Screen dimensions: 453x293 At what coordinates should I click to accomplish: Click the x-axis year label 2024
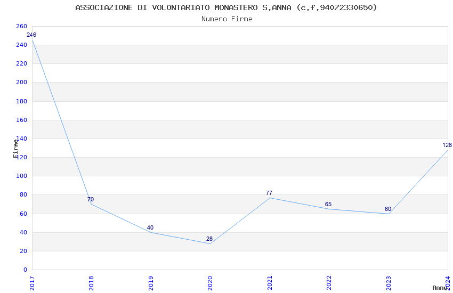pyautogui.click(x=448, y=283)
